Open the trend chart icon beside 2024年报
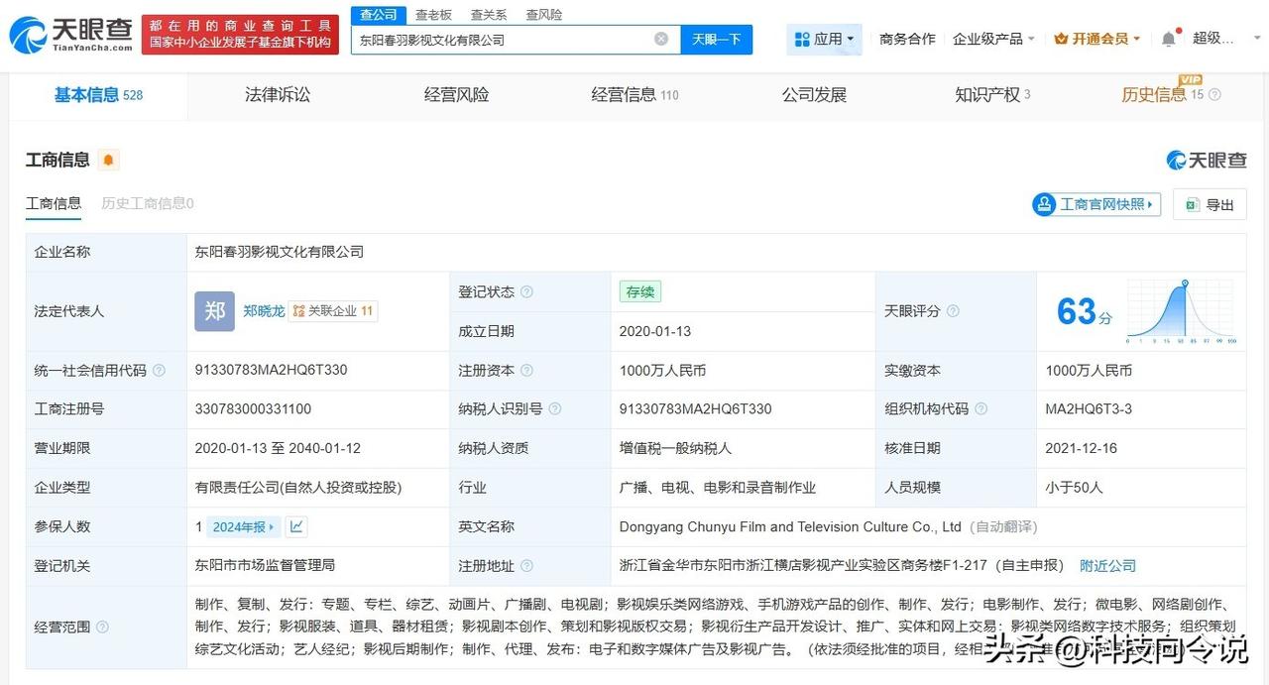1269x685 pixels. pyautogui.click(x=296, y=525)
